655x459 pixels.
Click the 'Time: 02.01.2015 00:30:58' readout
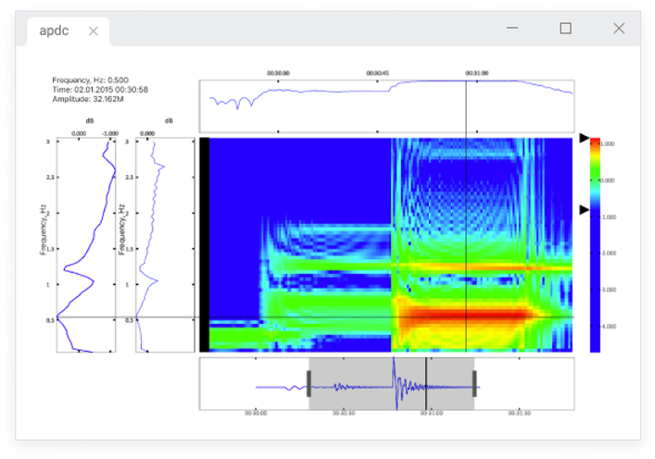100,90
